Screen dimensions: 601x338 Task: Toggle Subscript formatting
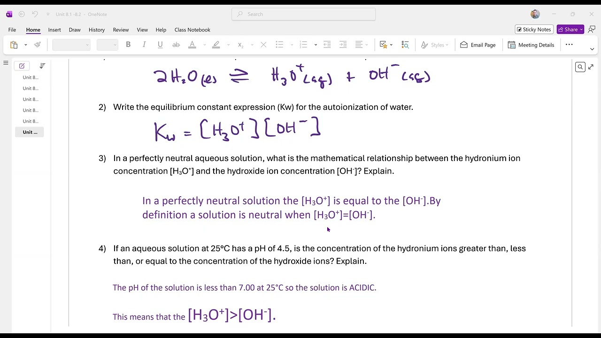click(x=240, y=45)
